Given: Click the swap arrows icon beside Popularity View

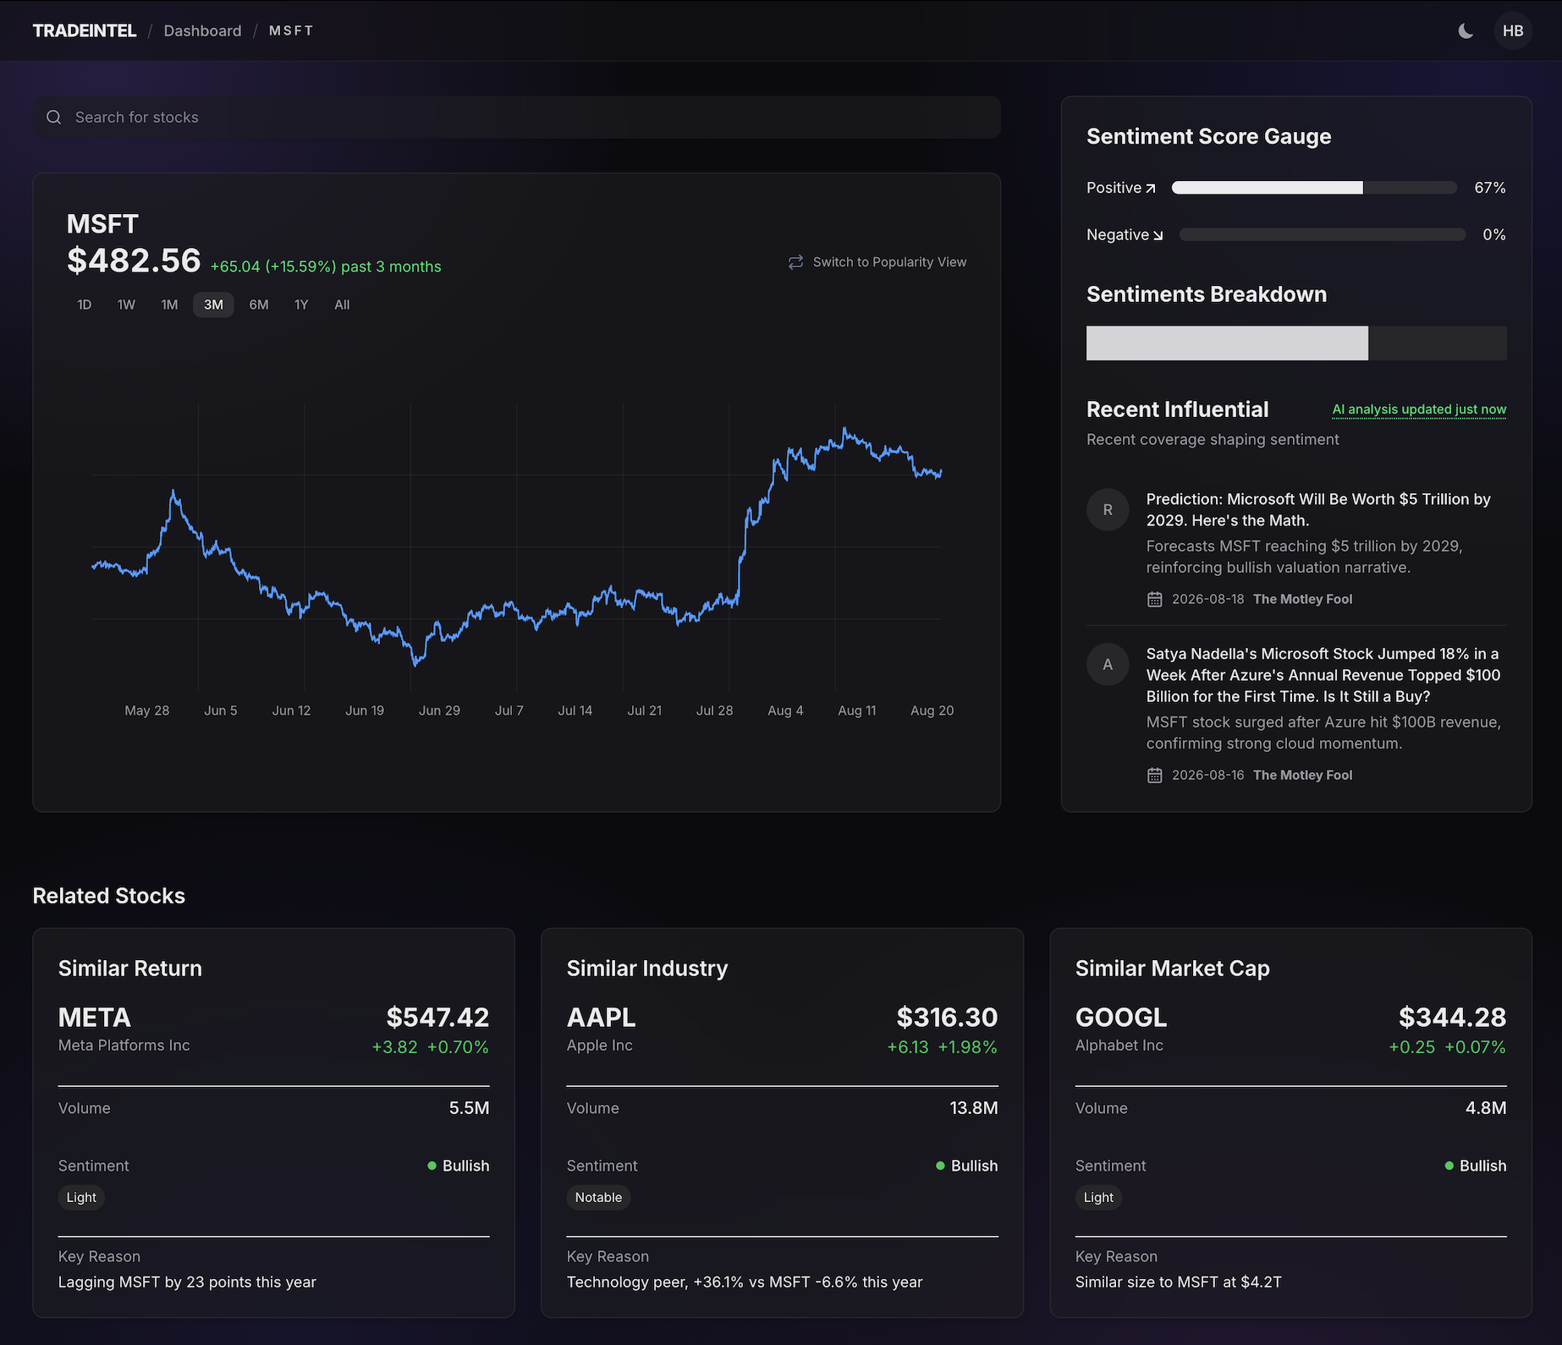Looking at the screenshot, I should 795,262.
